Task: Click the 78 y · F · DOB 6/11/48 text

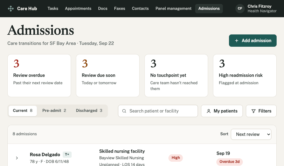Action: [x=49, y=161]
